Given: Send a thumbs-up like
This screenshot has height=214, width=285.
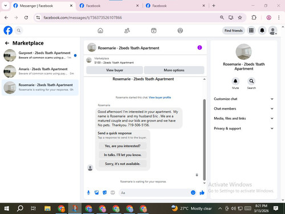Looking at the screenshot, I should click(202, 193).
